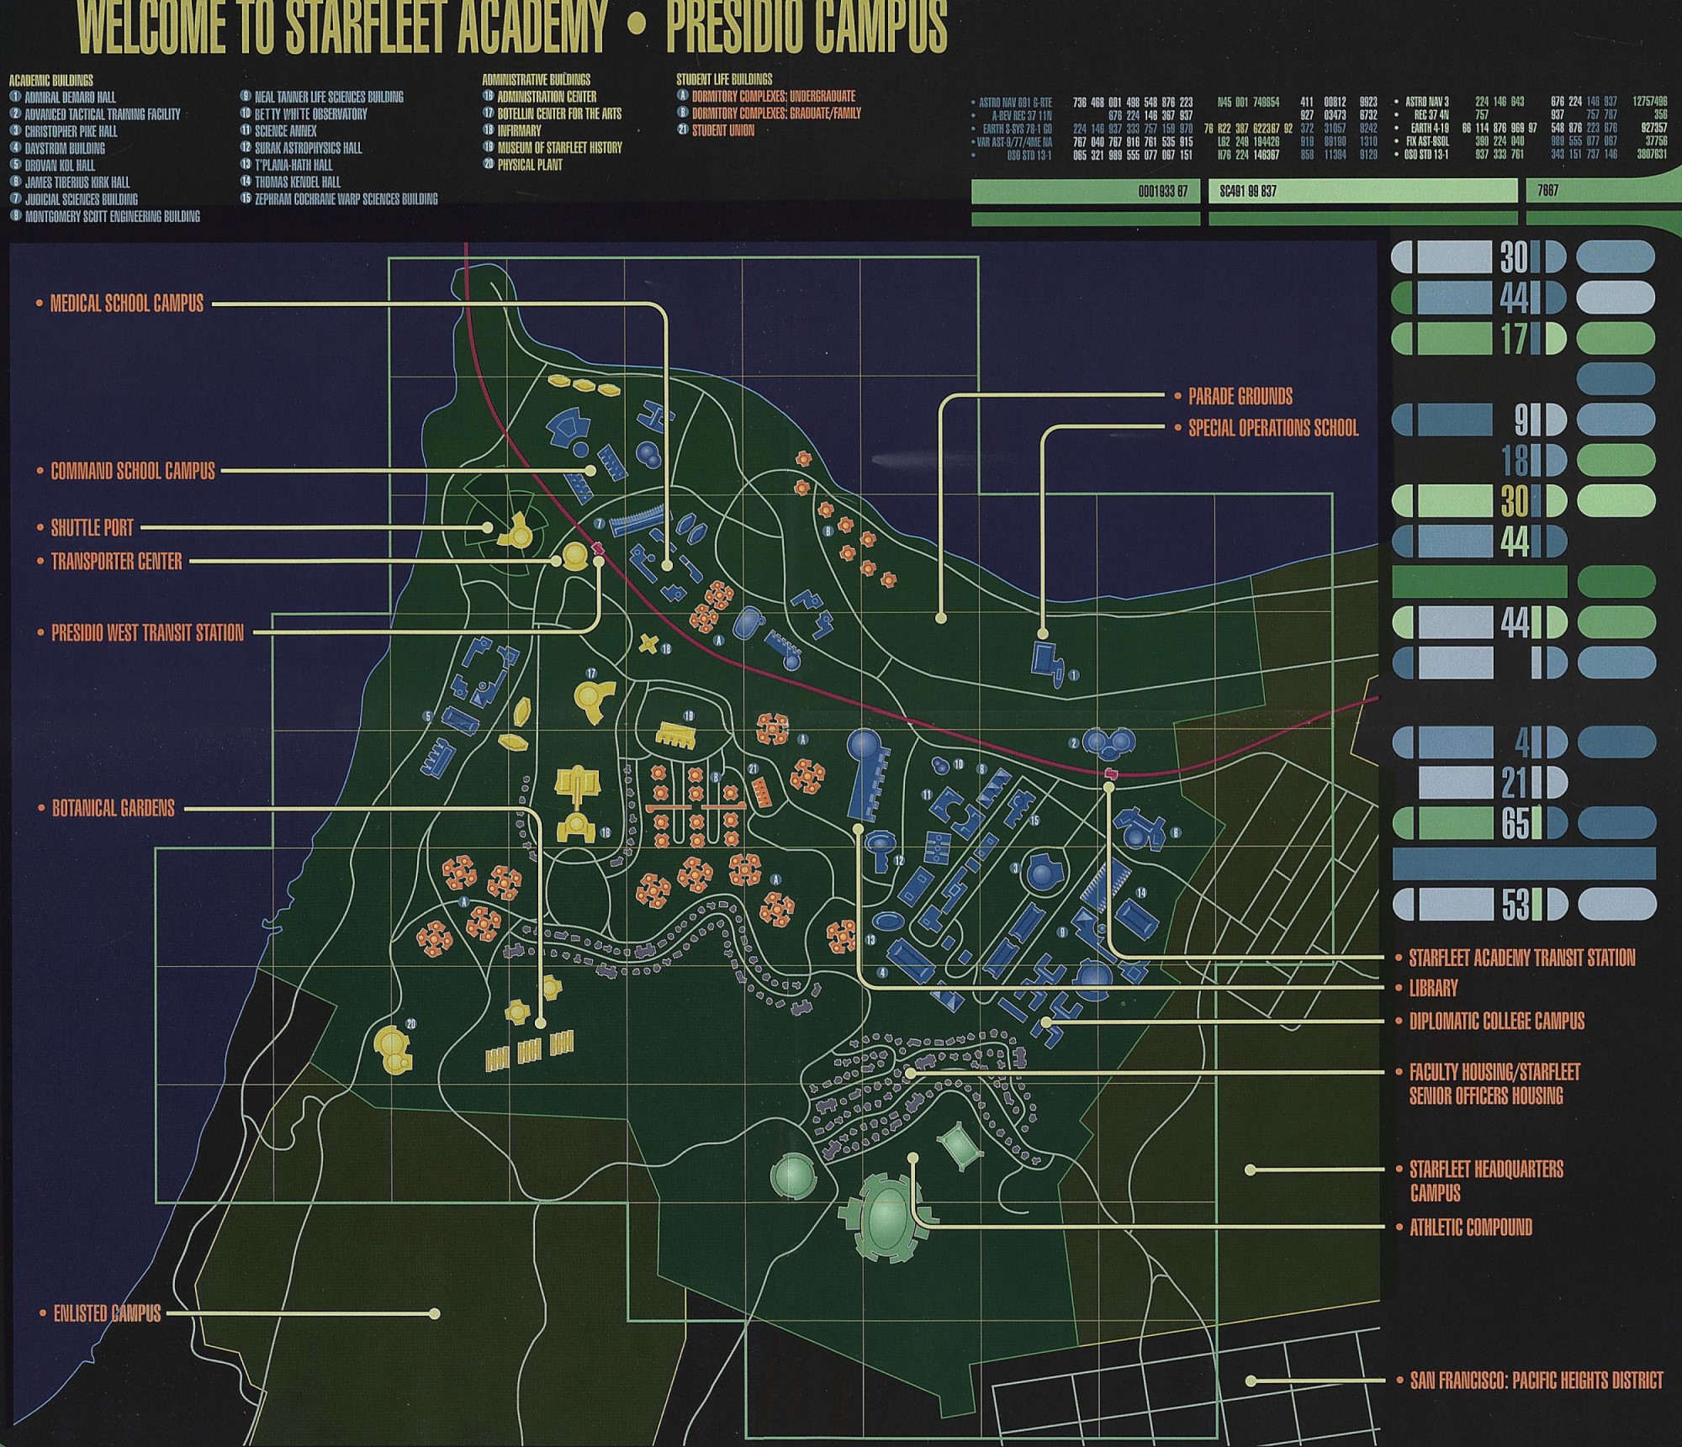Select the Physical Plant building numbered 20

click(392, 1049)
